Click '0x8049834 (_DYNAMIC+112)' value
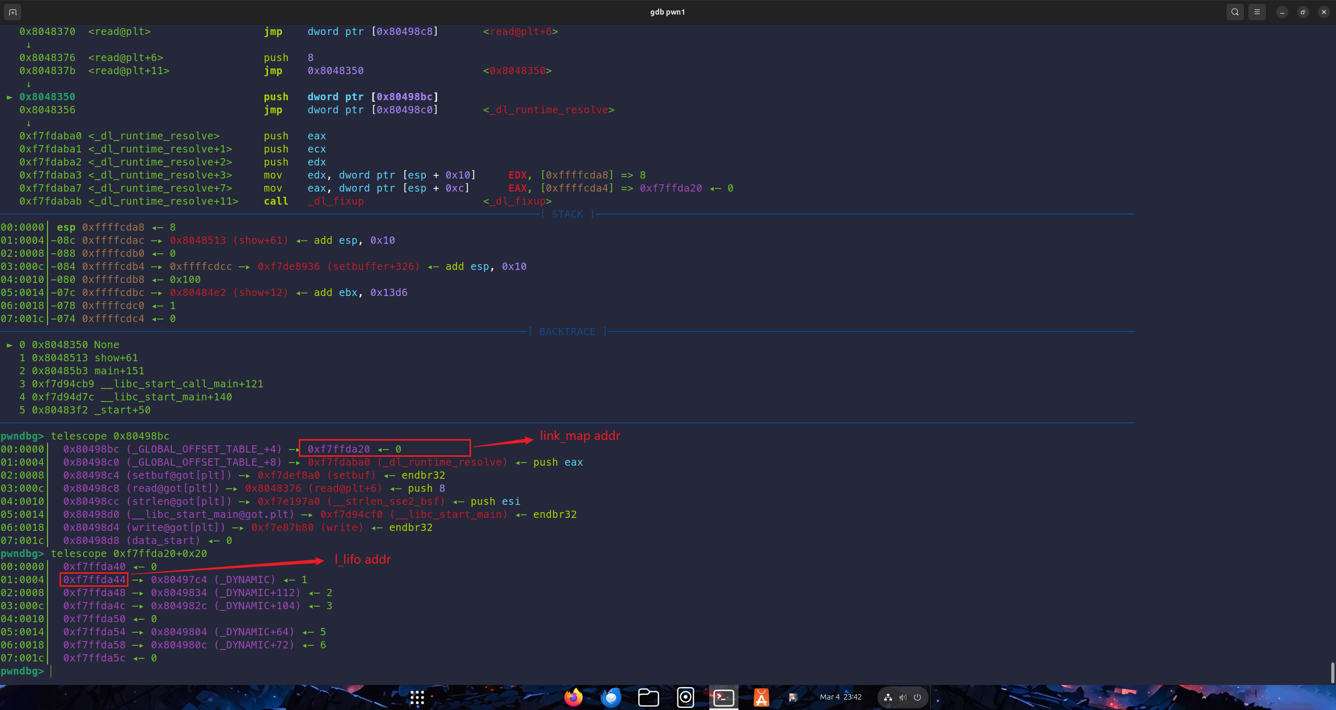The width and height of the screenshot is (1336, 710). (226, 593)
